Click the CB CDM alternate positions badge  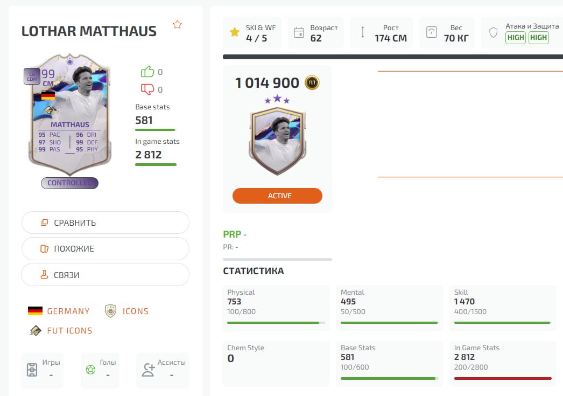coord(32,77)
